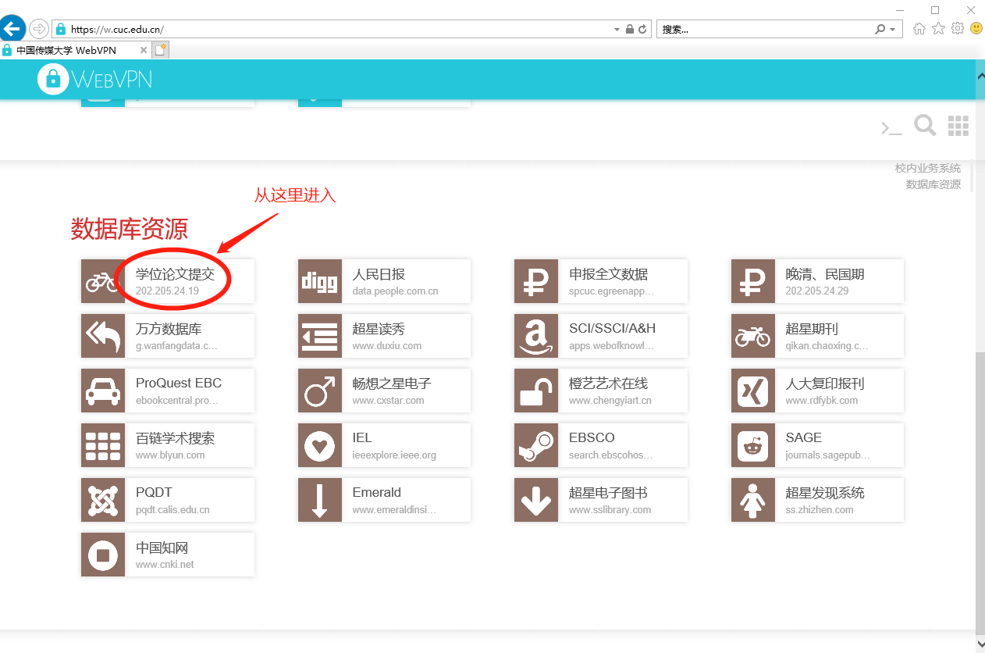Click the scrollbar up arrow
Image resolution: width=985 pixels, height=653 pixels.
click(x=980, y=75)
